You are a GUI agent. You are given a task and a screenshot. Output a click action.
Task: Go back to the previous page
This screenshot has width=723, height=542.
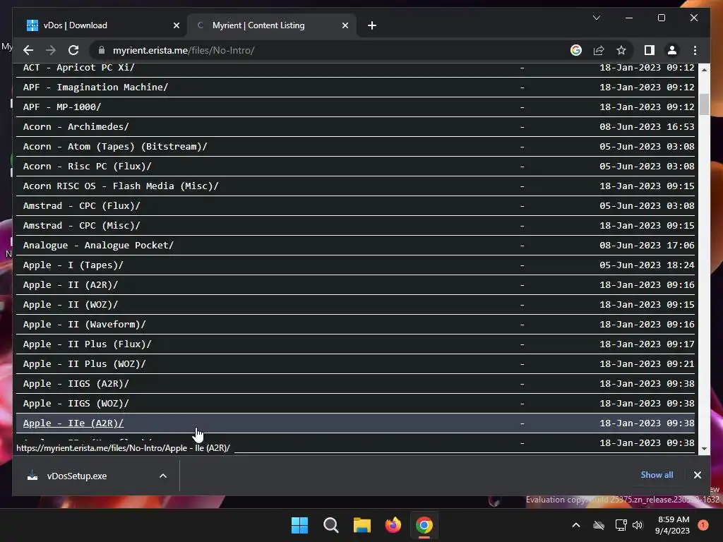pos(28,50)
